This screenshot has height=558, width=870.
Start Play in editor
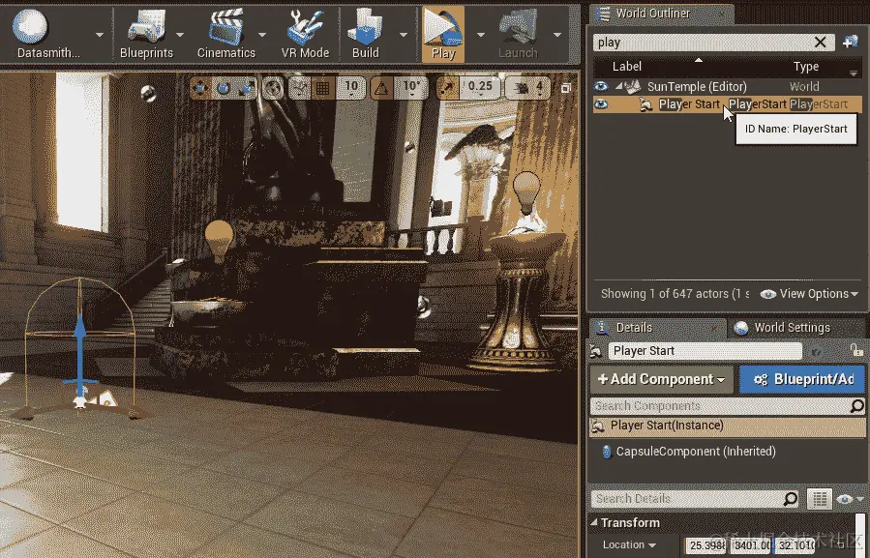443,35
